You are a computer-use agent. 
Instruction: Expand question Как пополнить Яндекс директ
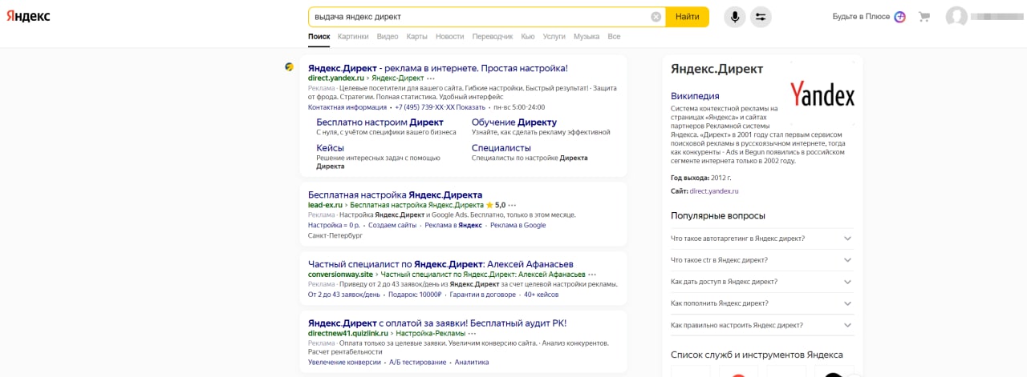762,303
